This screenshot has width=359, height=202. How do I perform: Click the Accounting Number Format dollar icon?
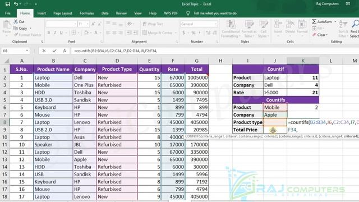(x=183, y=33)
